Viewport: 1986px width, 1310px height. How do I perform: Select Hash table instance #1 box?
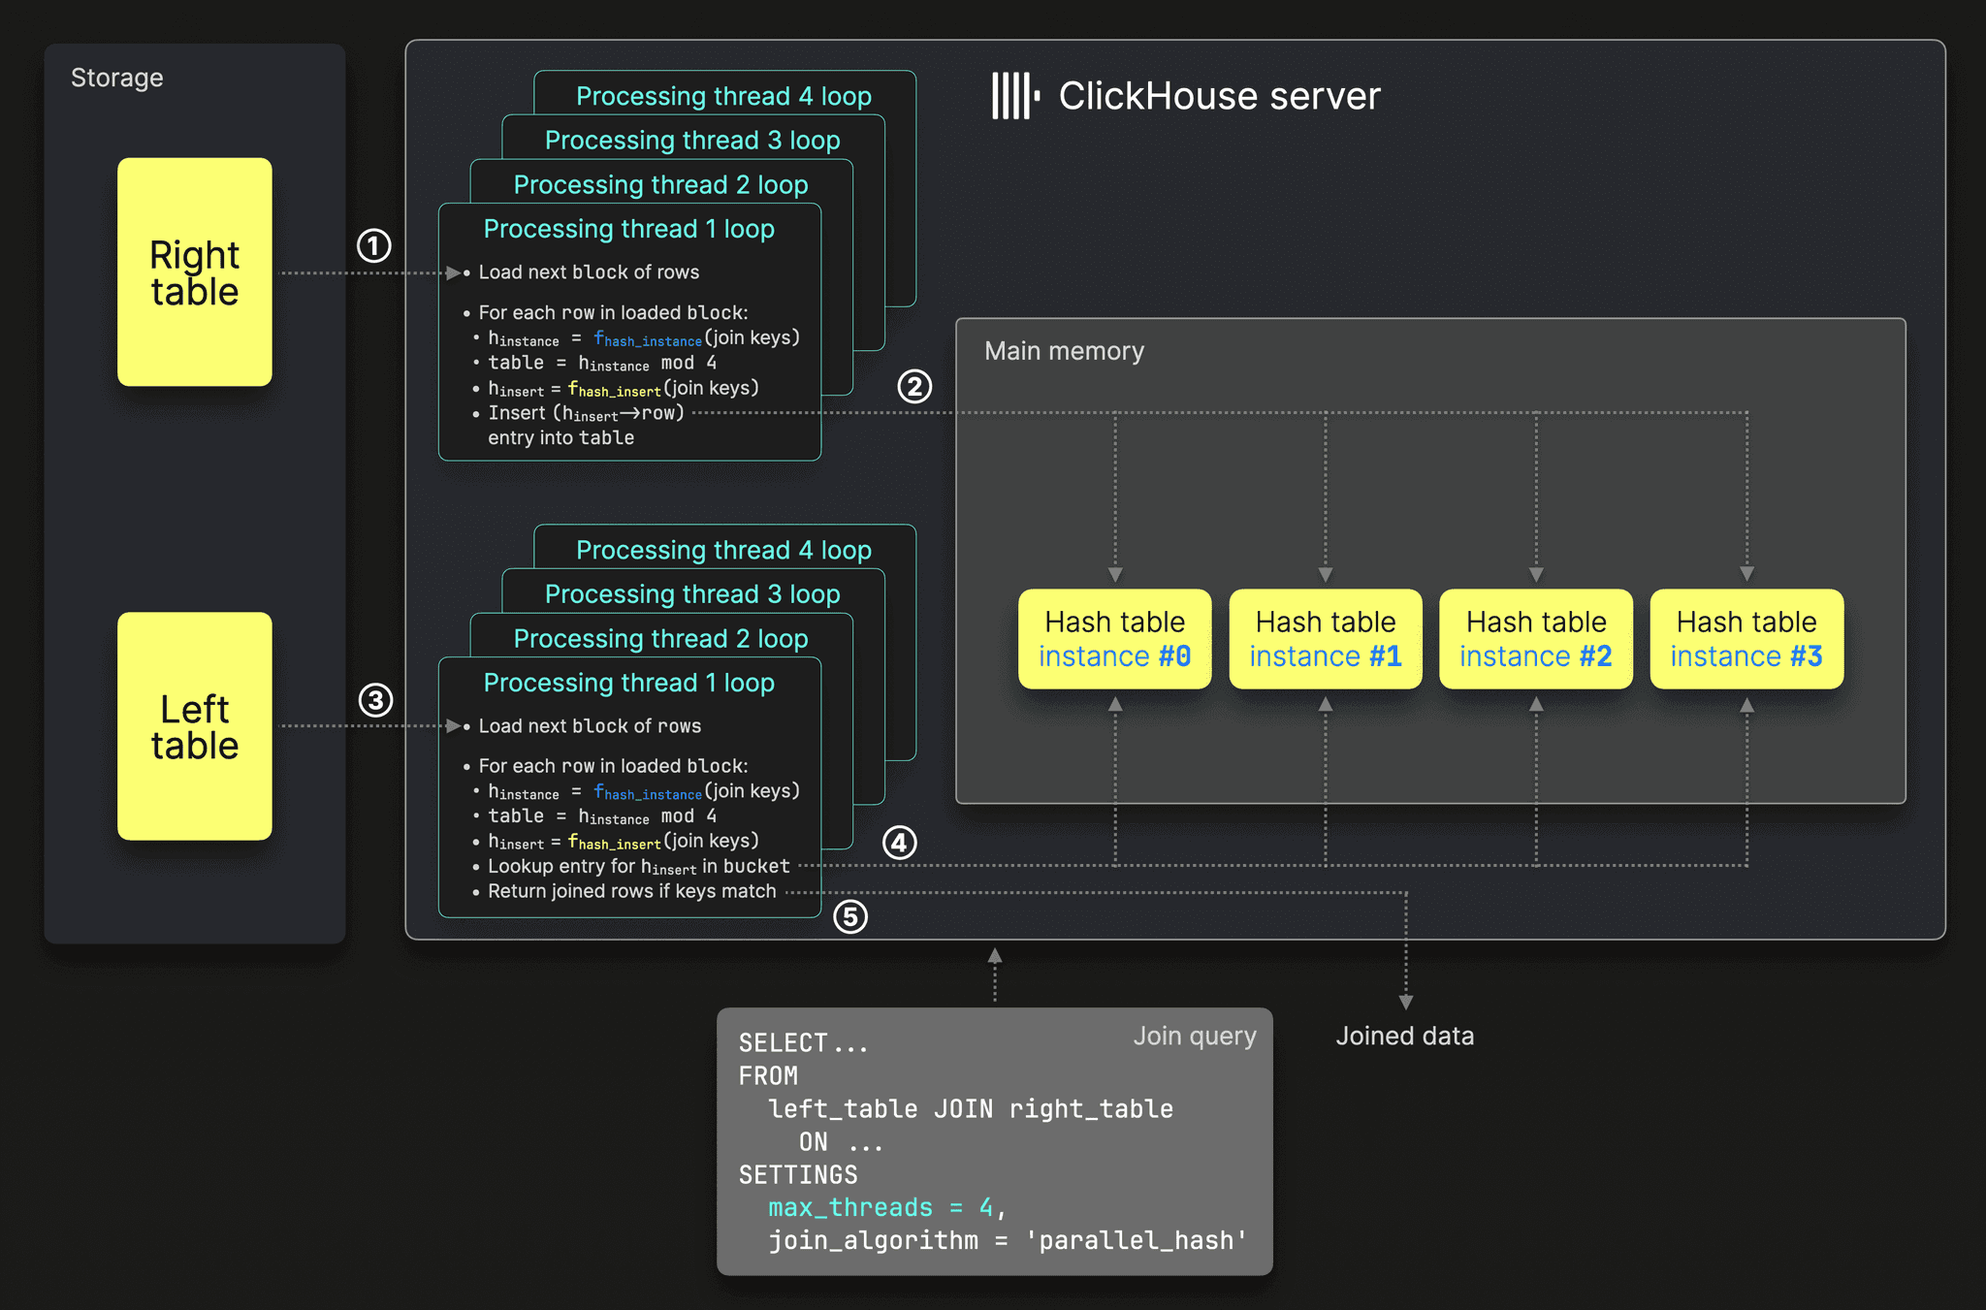click(x=1326, y=639)
